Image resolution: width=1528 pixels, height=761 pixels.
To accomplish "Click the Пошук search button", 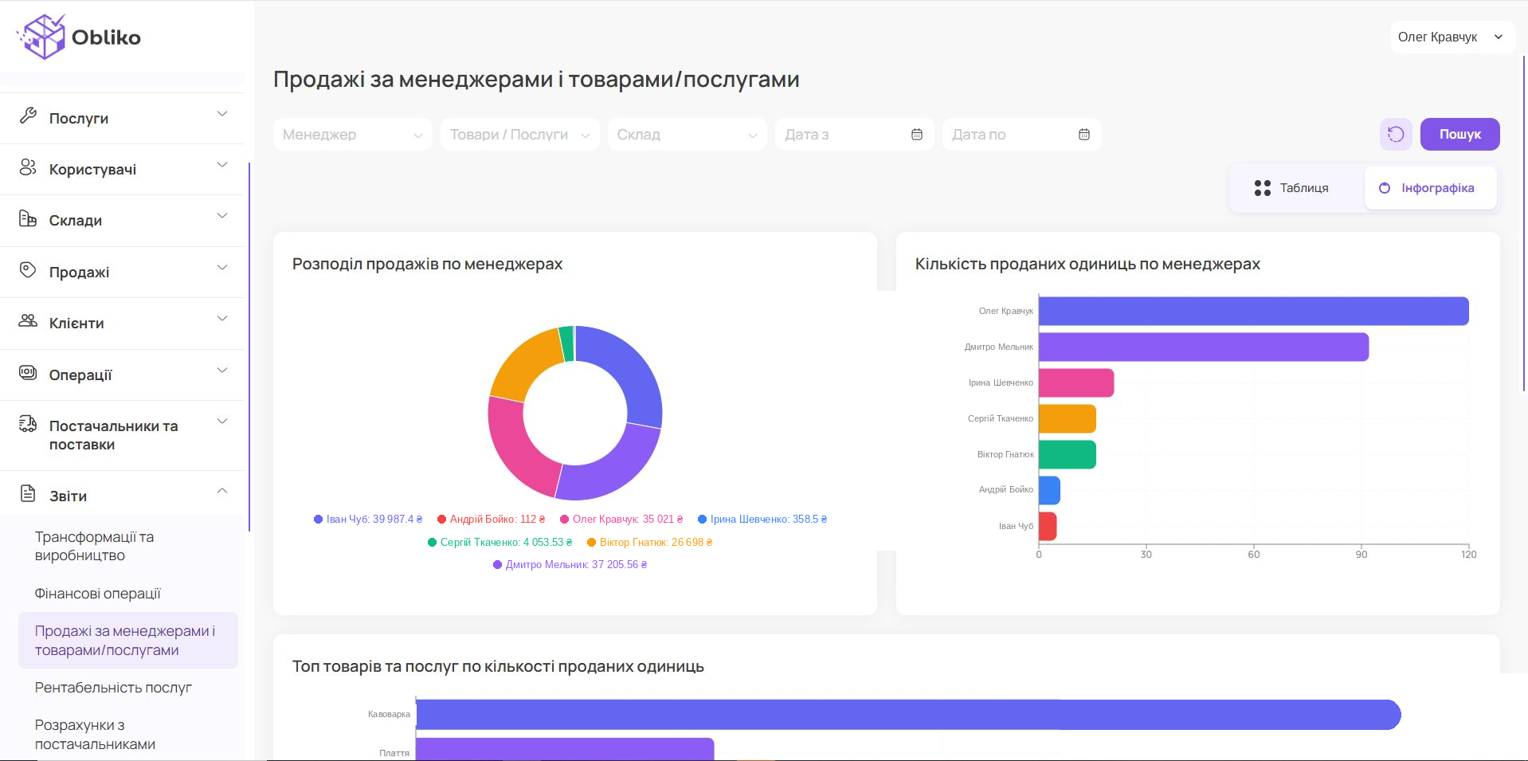I will click(1459, 134).
